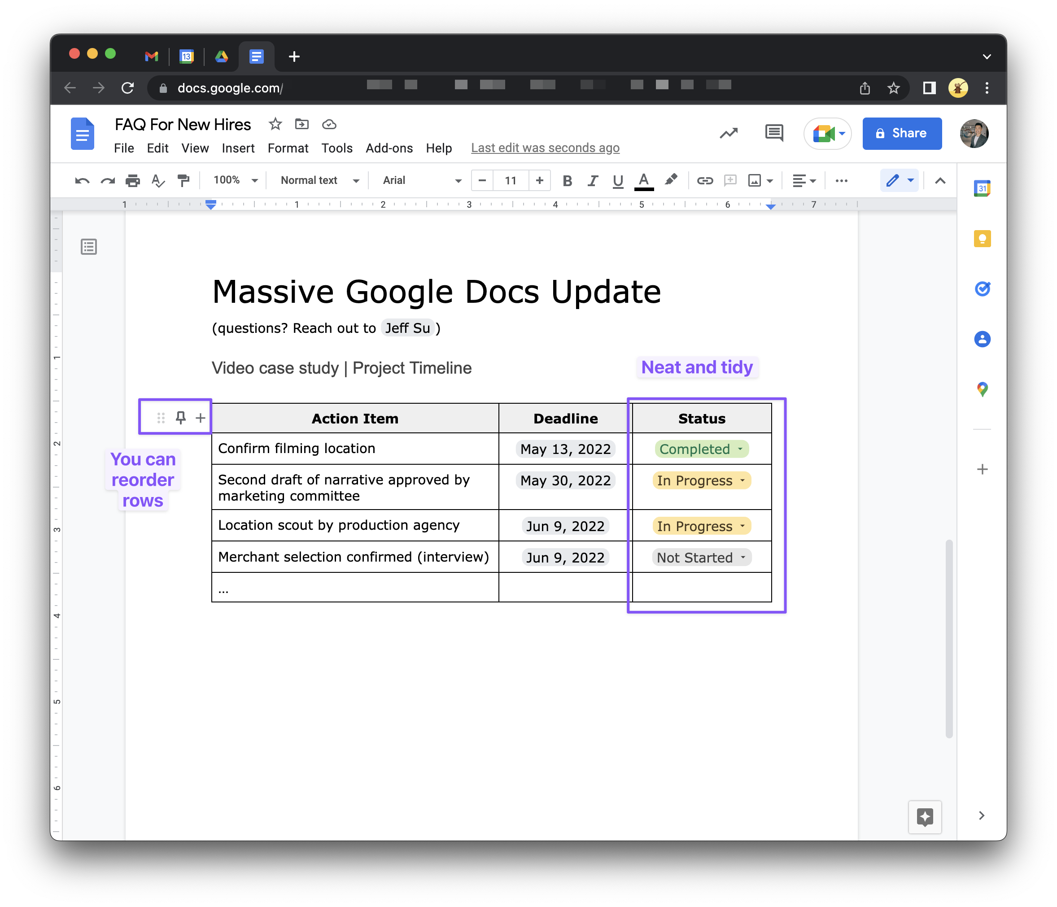Open the Edit menu
Screen dimensions: 1057x907
coord(157,148)
